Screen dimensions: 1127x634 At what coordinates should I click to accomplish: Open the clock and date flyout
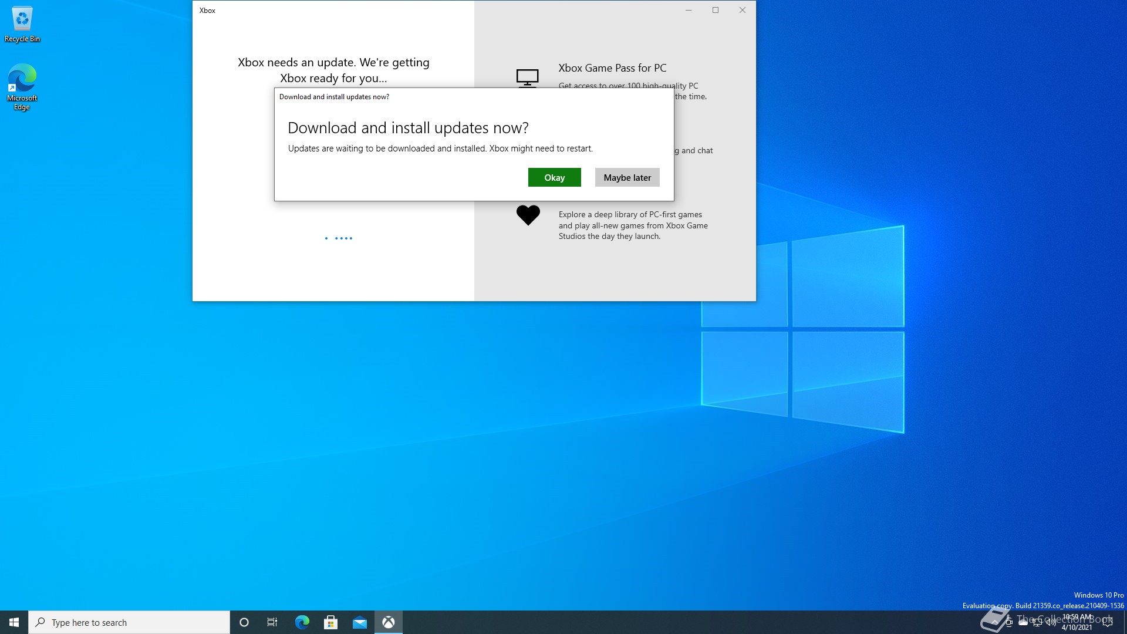click(x=1077, y=622)
